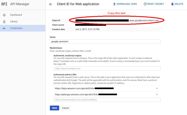Click the Dashboard icon in sidebar

(x=4, y=15)
